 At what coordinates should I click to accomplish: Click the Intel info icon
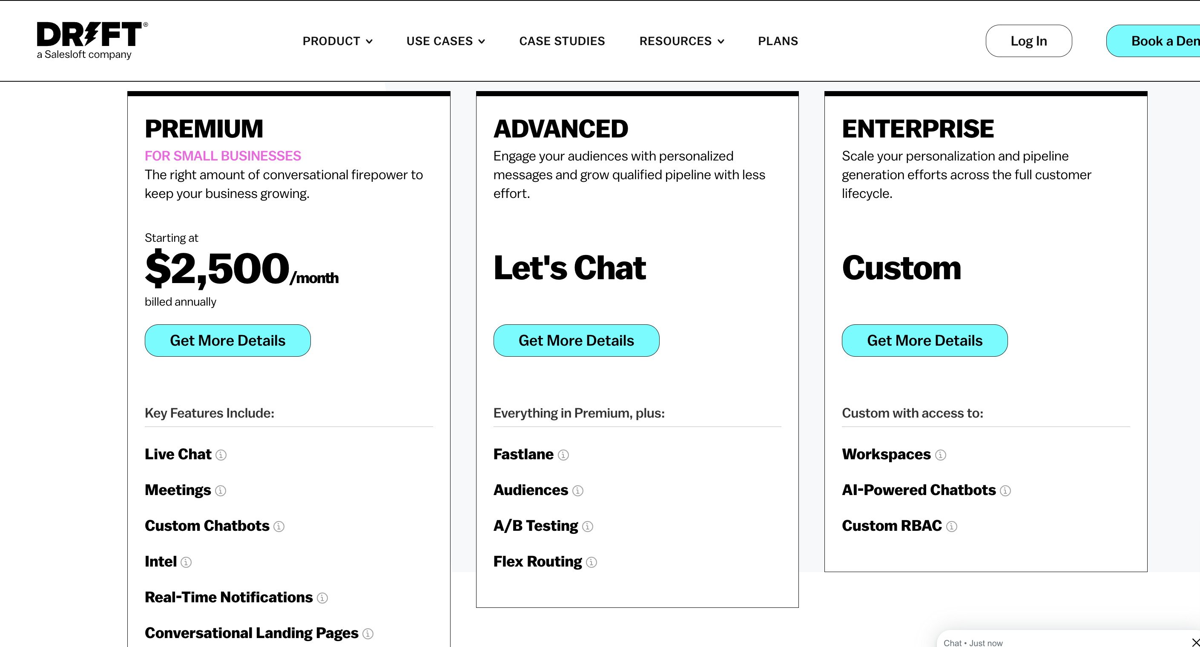187,562
